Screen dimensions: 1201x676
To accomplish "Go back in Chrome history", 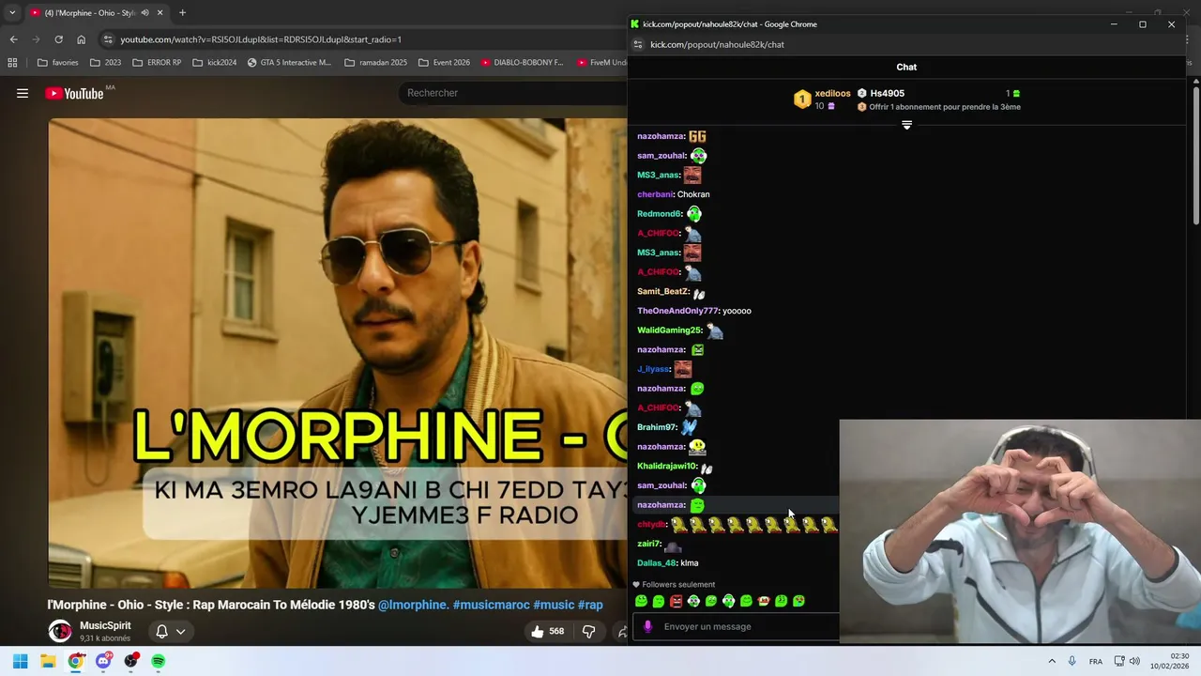I will [x=13, y=39].
